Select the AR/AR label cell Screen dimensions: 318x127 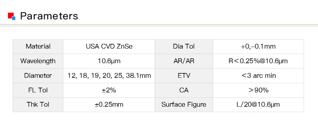[184, 61]
